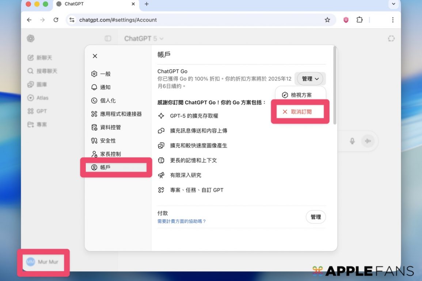Viewport: 422px width, 281px height.
Task: Close the settings dialog with X icon
Action: [x=95, y=56]
